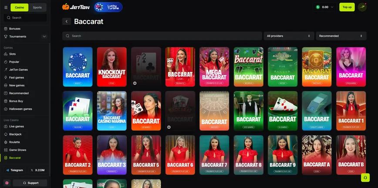Screen dimensions: 378x188
Task: Open the Recommended sort dropdown
Action: (341, 36)
